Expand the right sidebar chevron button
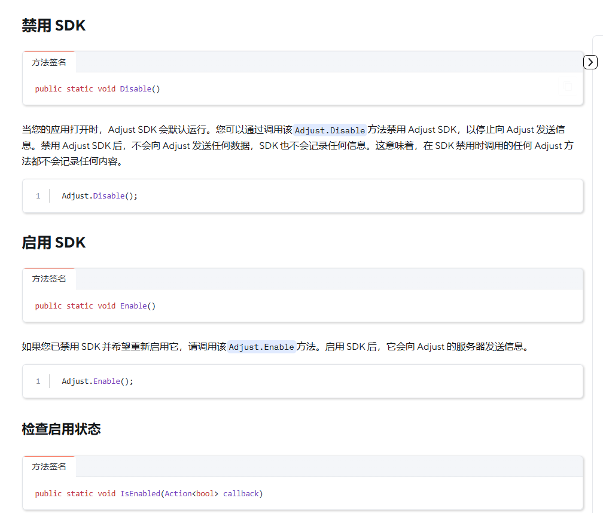603x513 pixels. point(590,62)
